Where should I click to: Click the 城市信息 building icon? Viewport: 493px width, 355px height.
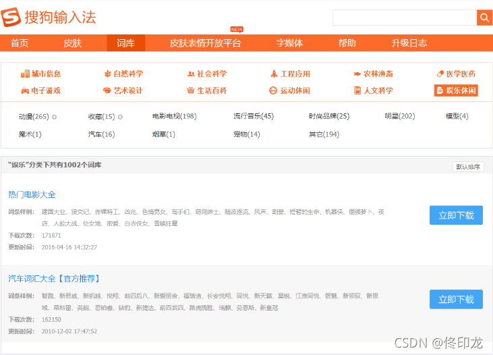[25, 74]
